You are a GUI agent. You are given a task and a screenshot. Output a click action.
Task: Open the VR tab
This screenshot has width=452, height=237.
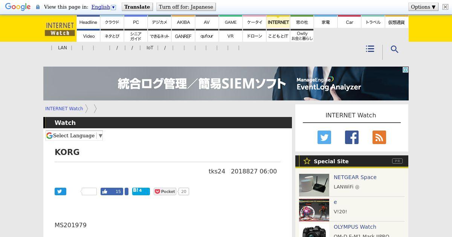231,36
